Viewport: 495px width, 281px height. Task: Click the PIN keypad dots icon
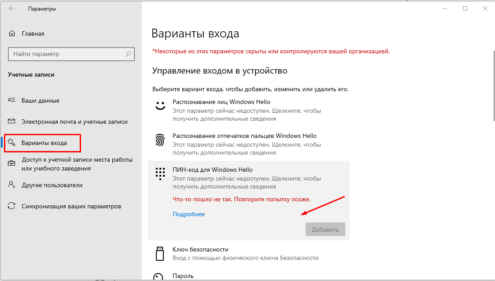pos(160,174)
